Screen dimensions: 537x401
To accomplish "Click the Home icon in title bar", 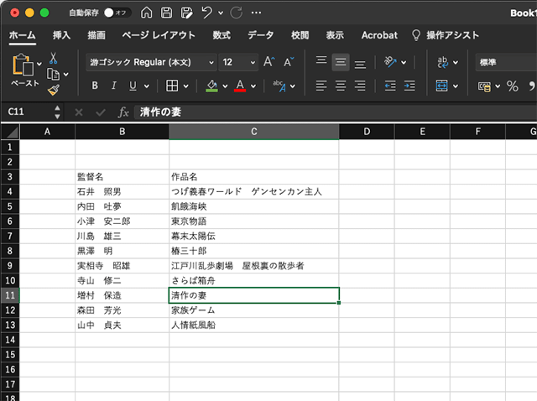I will click(x=147, y=13).
